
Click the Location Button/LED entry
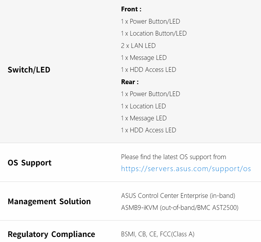154,34
